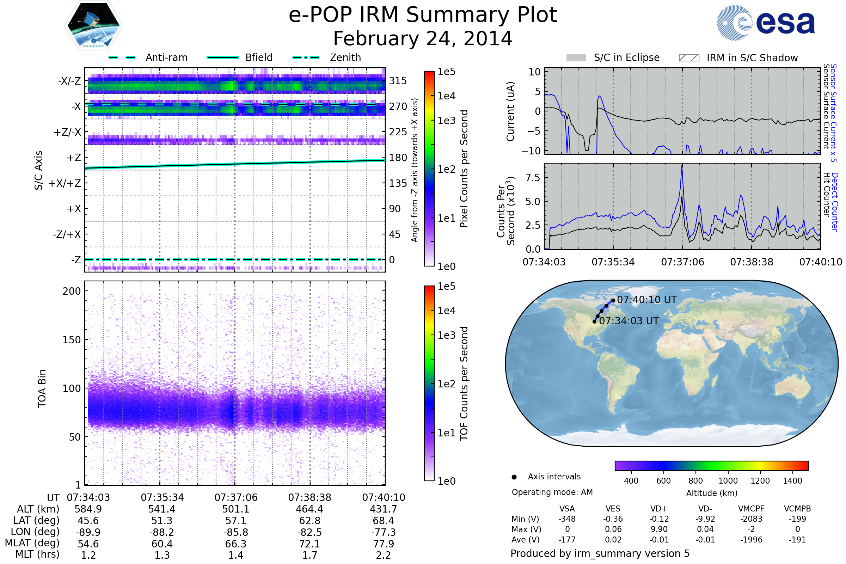Click the 07:37:06 UT label below TOA plot
The height and width of the screenshot is (564, 846).
(236, 498)
